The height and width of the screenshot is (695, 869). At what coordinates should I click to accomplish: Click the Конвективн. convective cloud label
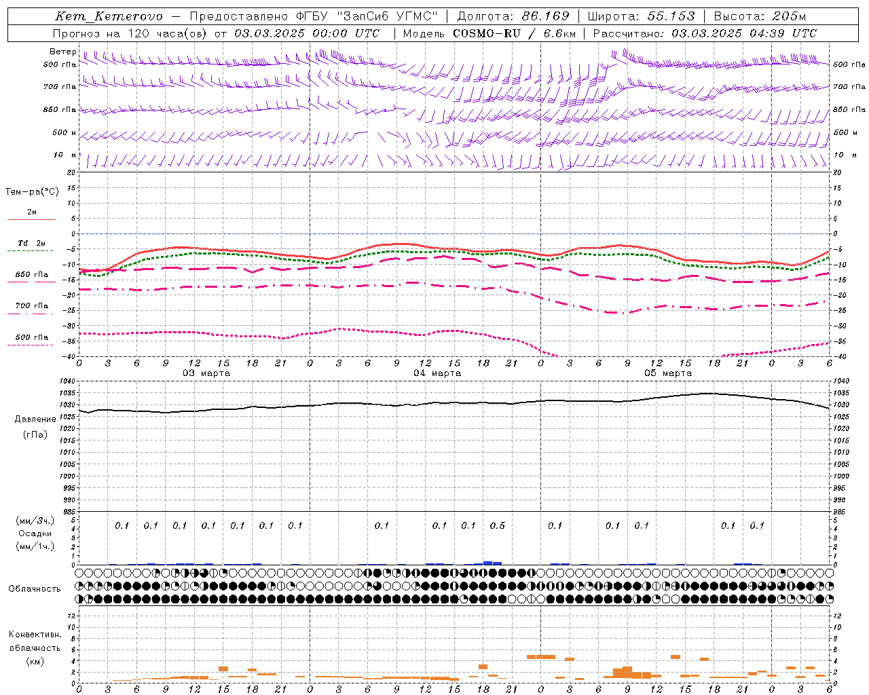35,635
